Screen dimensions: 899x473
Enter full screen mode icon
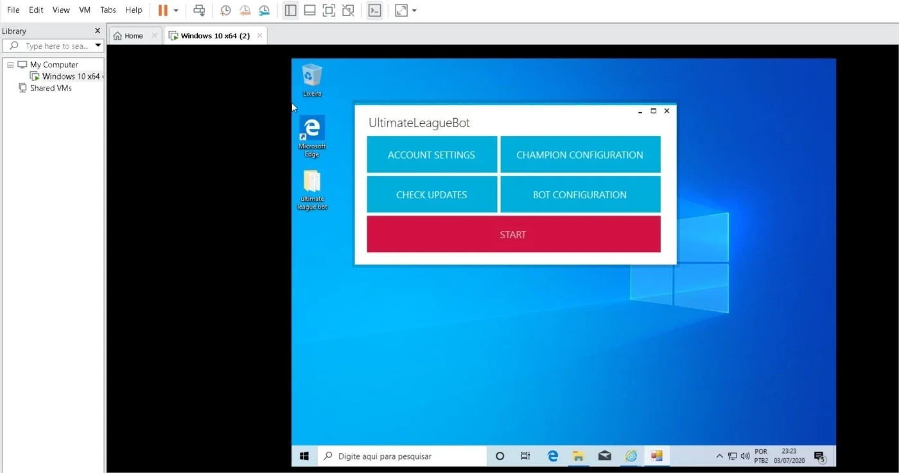[329, 10]
